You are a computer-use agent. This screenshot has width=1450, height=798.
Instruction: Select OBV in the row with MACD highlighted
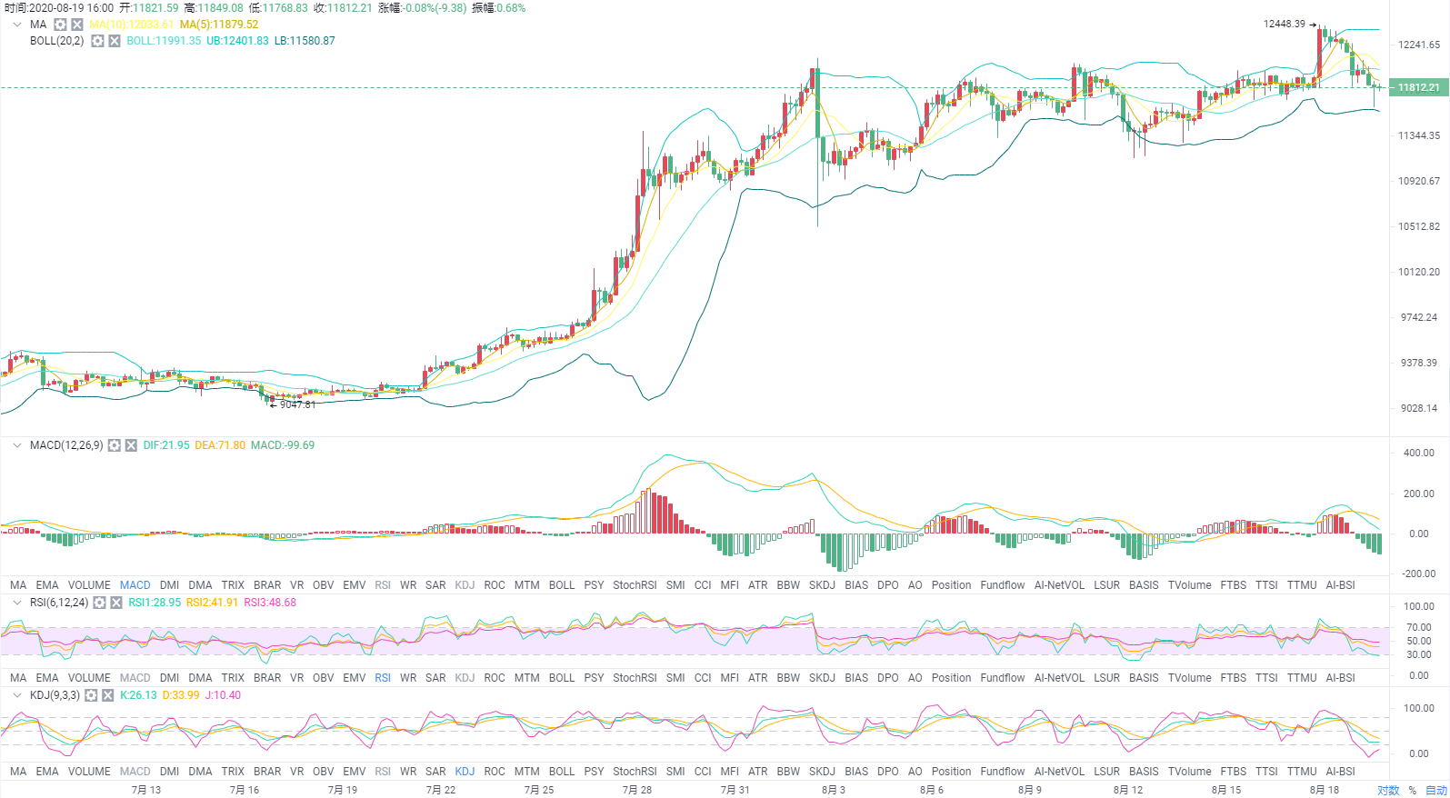(x=323, y=585)
